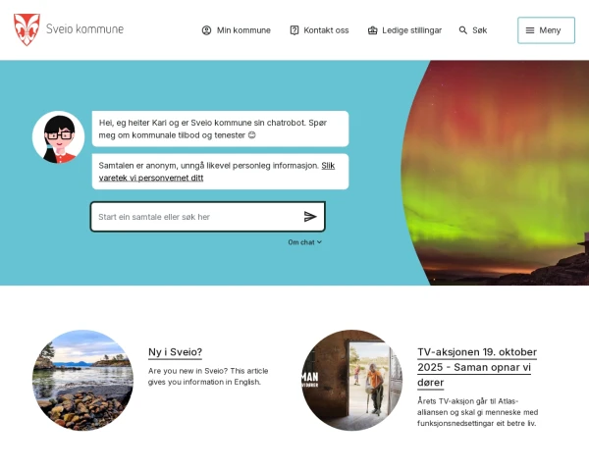
Task: Open the 'Ny i Sveio?' article
Action: [x=175, y=352]
